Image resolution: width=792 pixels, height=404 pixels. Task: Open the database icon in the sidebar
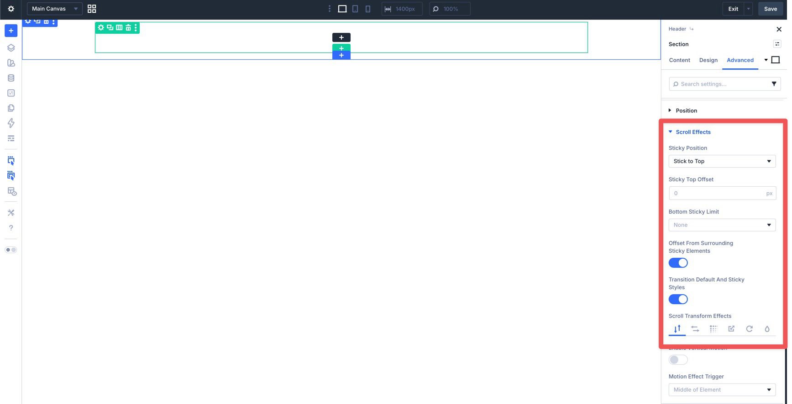tap(11, 78)
